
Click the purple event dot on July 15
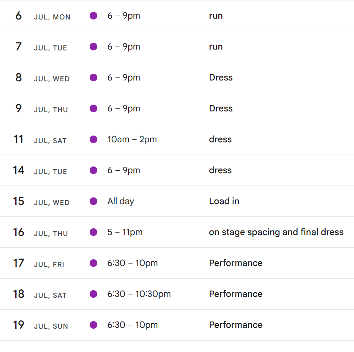point(93,201)
